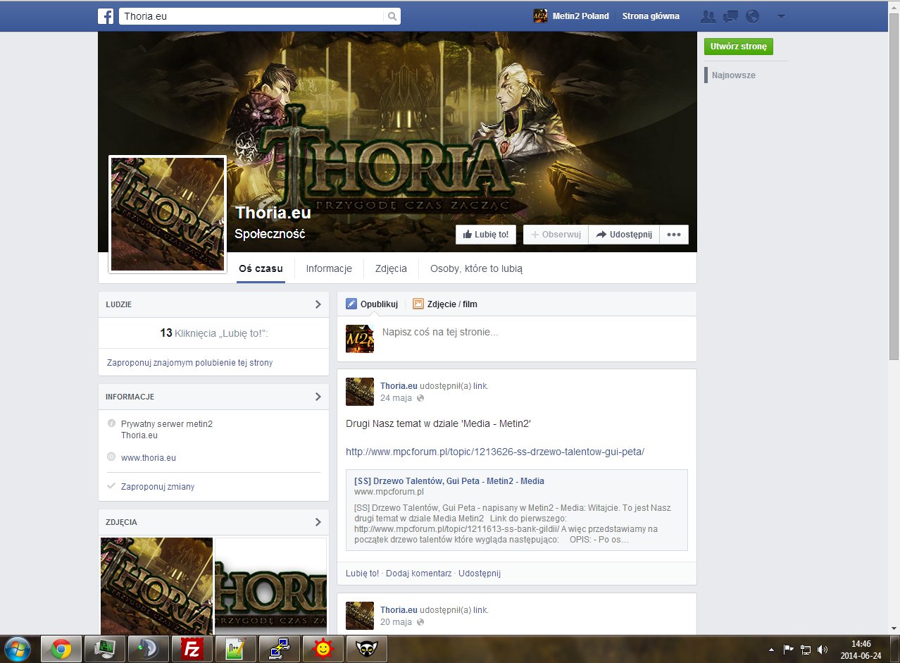
Task: Click 13 Kliknięcia Lubię to count
Action: coord(213,333)
